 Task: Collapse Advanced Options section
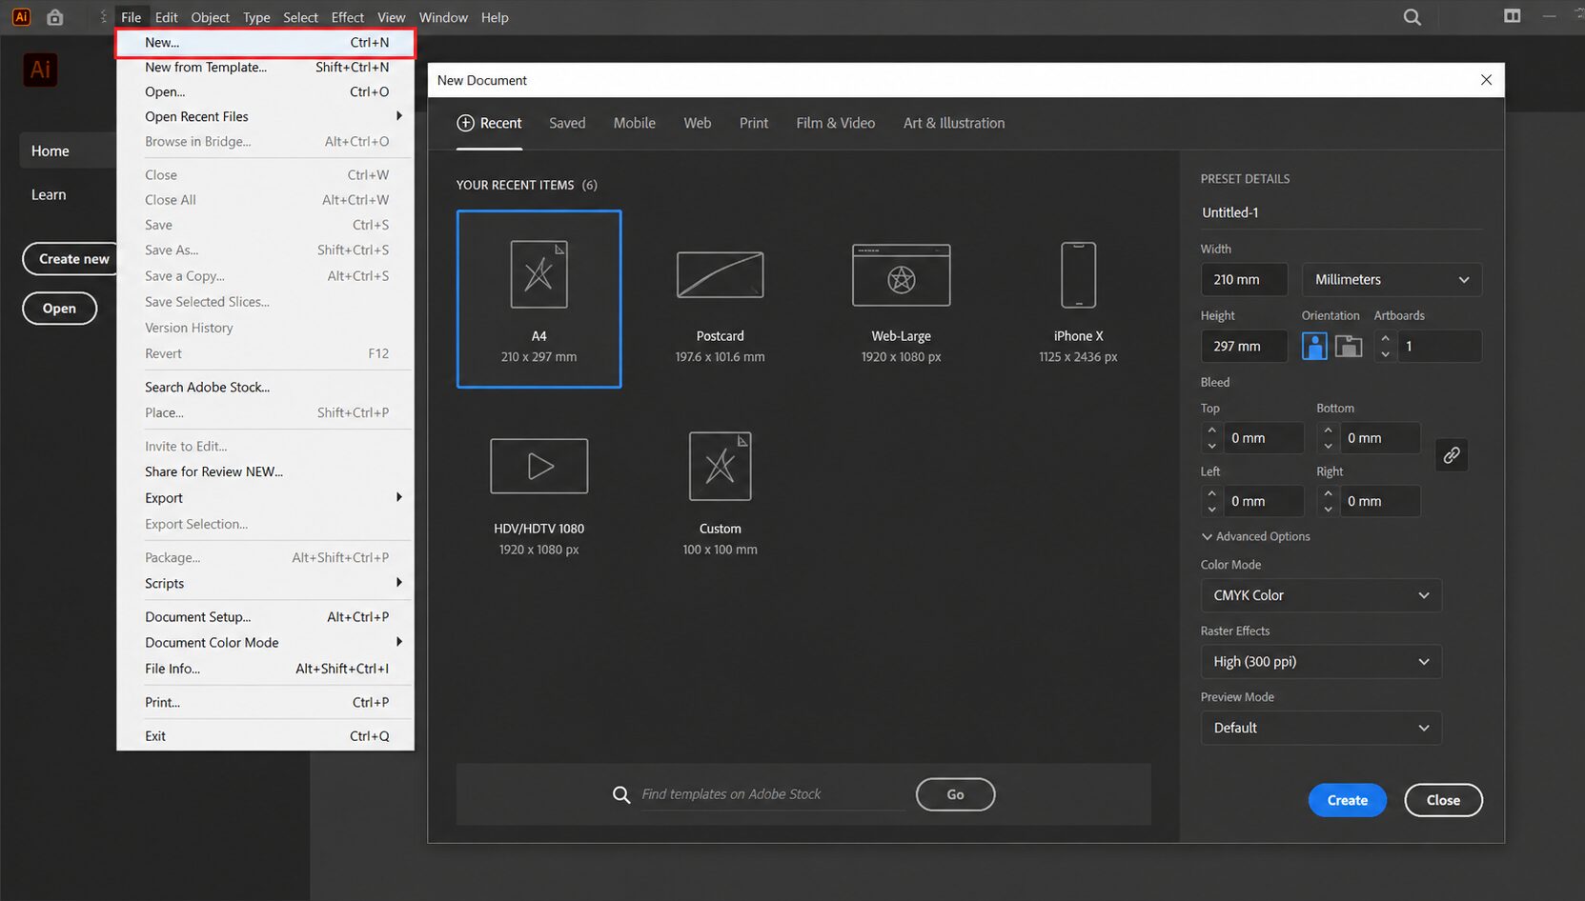(x=1256, y=536)
